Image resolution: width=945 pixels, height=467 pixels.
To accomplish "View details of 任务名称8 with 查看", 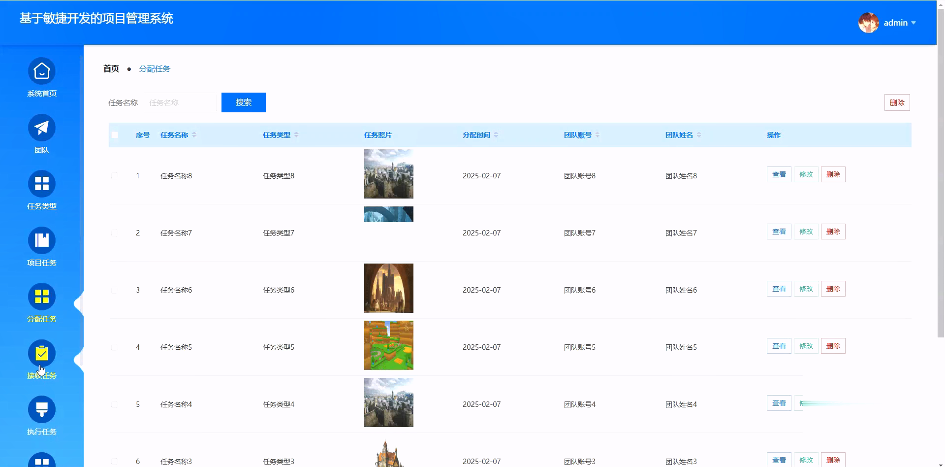I will (779, 174).
